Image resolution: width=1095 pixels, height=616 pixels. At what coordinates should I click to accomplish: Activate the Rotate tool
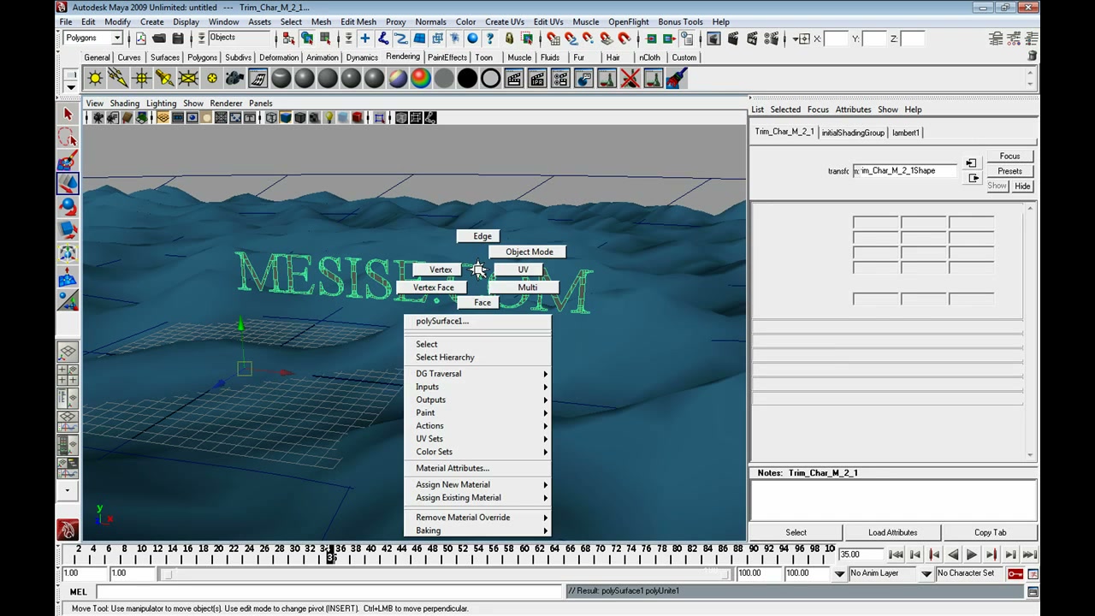pyautogui.click(x=68, y=206)
